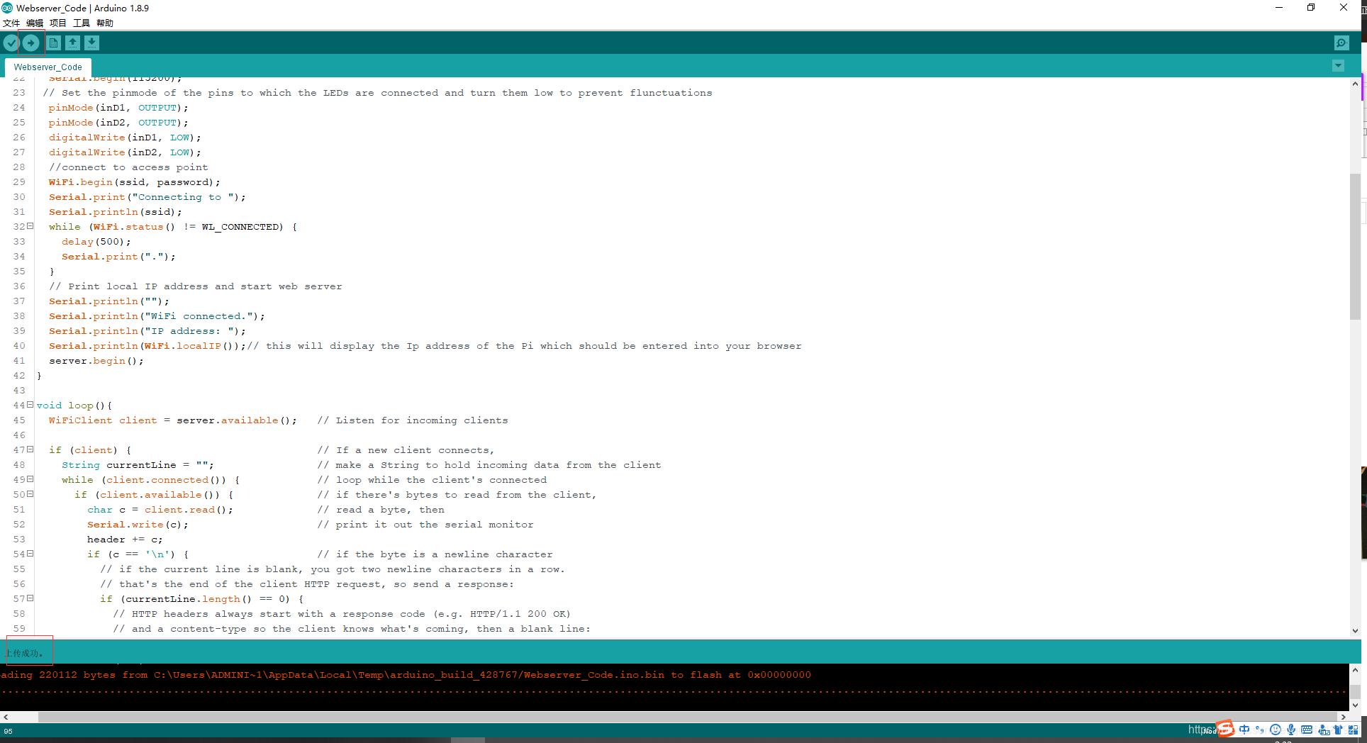
Task: Click the Verify (checkmark) toolbar button
Action: coord(11,43)
